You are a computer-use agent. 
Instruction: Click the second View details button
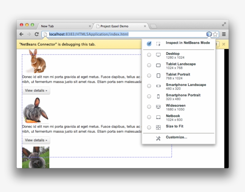click(x=36, y=140)
